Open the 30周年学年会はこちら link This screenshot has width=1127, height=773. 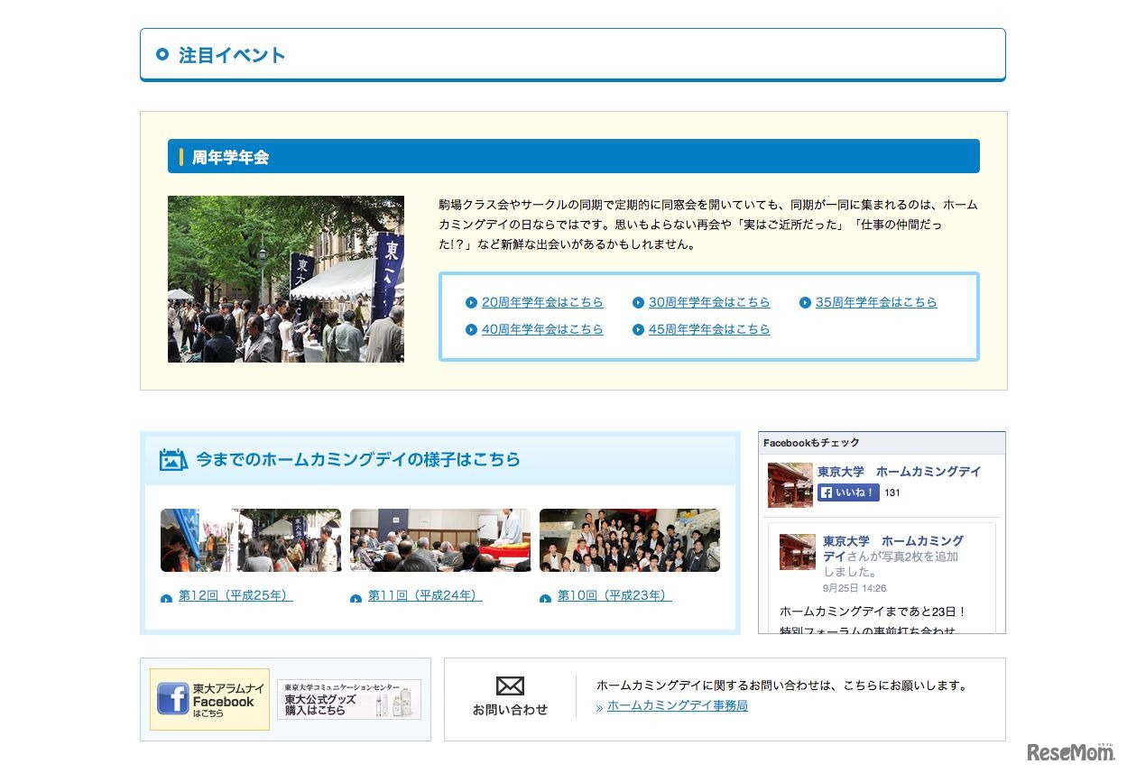[x=708, y=302]
